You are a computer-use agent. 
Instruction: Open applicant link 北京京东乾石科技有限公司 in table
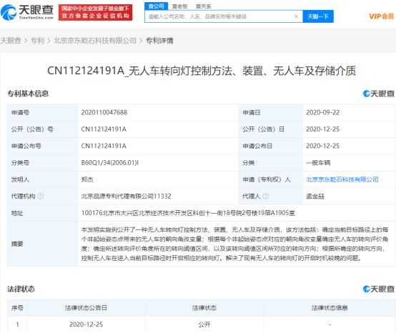(342, 179)
